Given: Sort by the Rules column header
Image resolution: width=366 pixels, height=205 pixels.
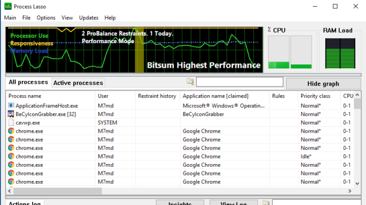Looking at the screenshot, I should [284, 96].
